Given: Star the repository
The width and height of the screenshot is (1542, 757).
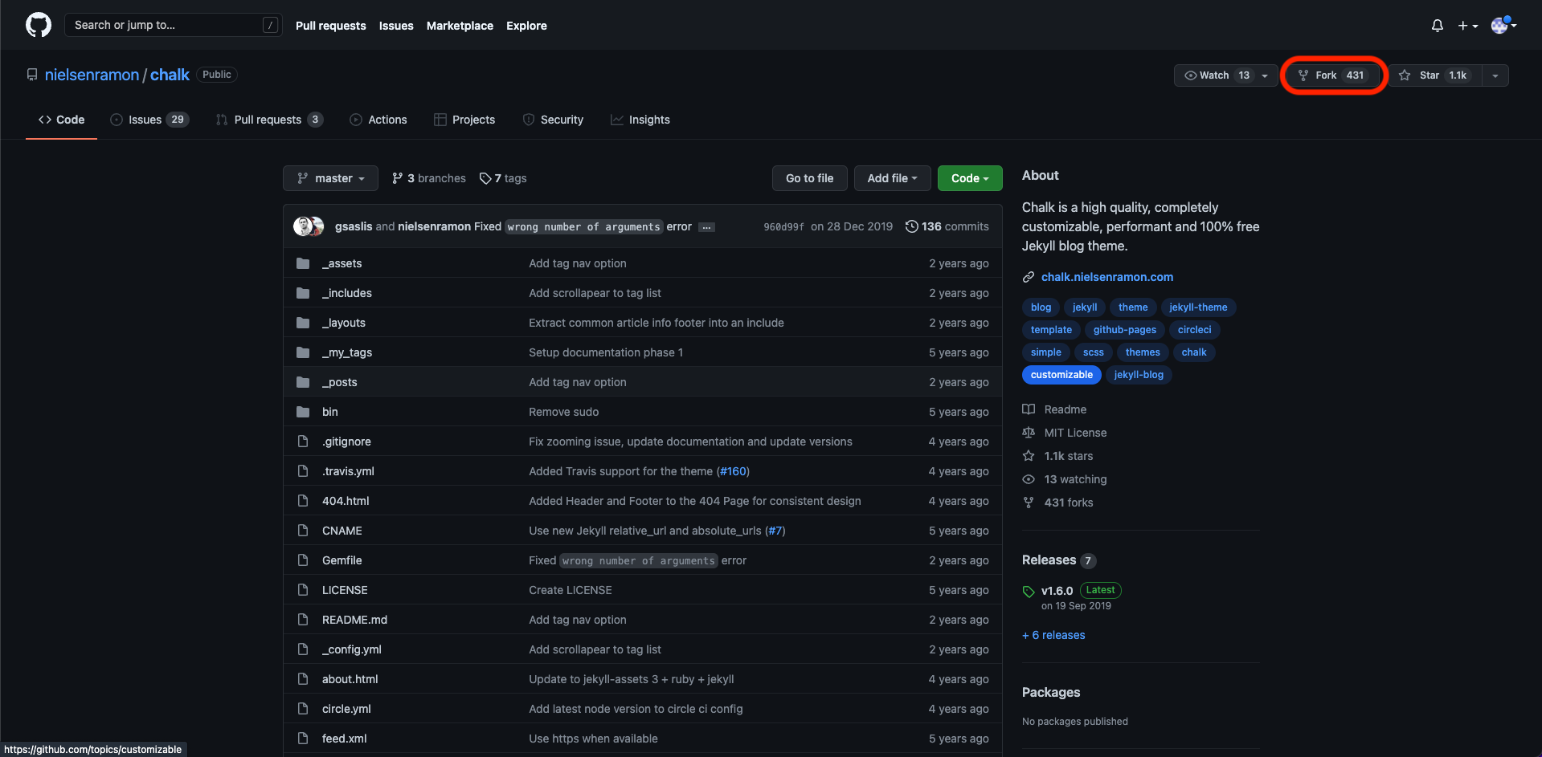Looking at the screenshot, I should 1435,75.
